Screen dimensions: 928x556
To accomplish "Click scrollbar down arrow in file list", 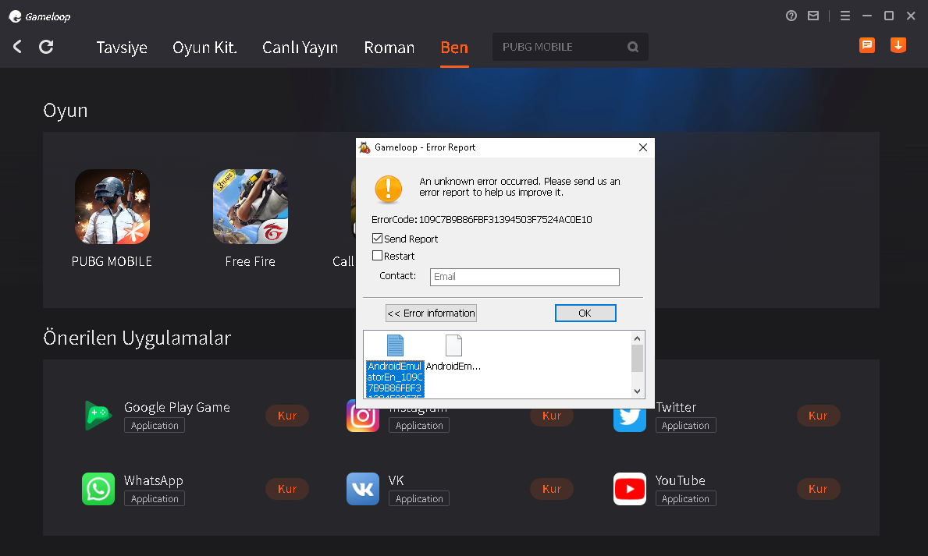I will click(637, 391).
